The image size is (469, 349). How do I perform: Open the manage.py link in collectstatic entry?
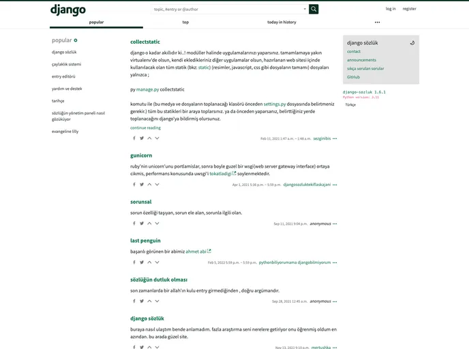click(x=147, y=89)
